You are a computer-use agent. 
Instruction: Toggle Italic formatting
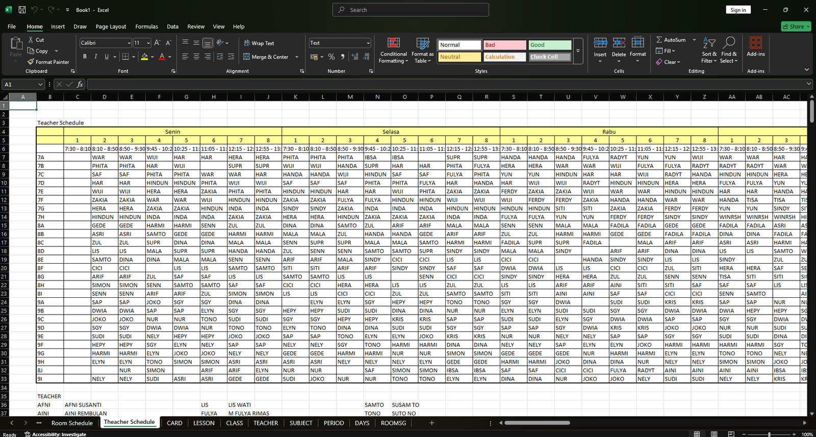[95, 57]
